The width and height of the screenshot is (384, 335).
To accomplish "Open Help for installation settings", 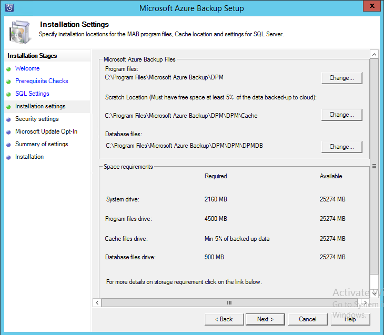I will tap(350, 319).
